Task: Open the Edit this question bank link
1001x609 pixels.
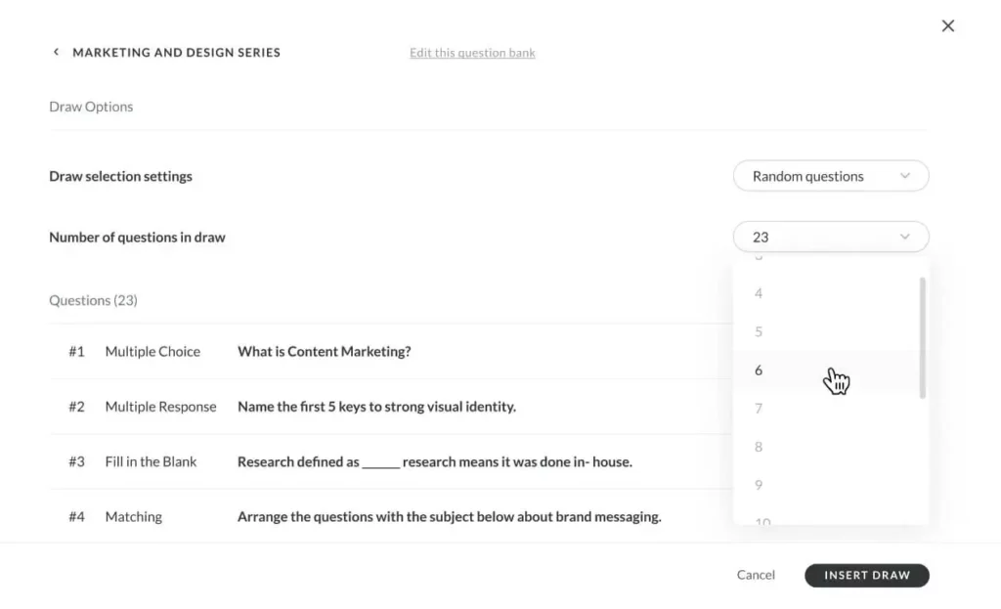Action: [x=472, y=53]
